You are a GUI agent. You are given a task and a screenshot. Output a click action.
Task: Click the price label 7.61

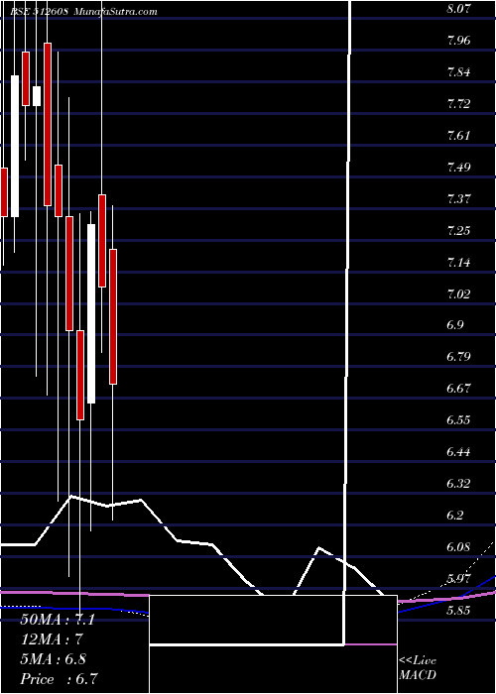[458, 136]
